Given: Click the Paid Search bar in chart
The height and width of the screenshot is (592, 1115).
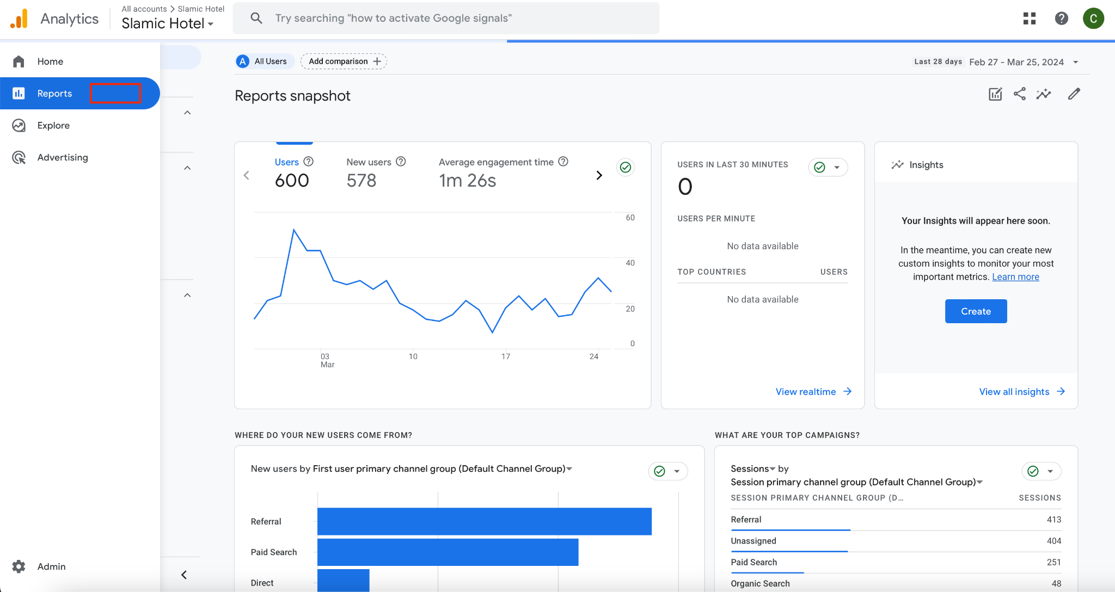Looking at the screenshot, I should pos(448,552).
